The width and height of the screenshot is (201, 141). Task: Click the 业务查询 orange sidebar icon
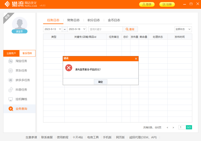[11, 109]
